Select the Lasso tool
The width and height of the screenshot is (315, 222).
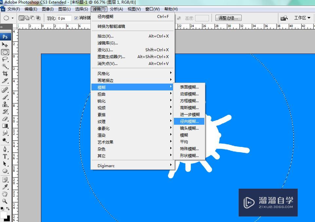pos(5,59)
